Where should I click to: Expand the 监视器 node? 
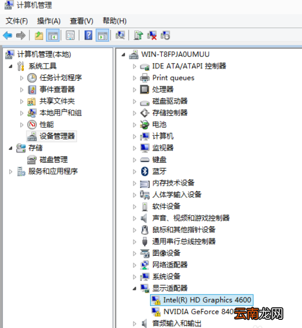[x=134, y=148]
